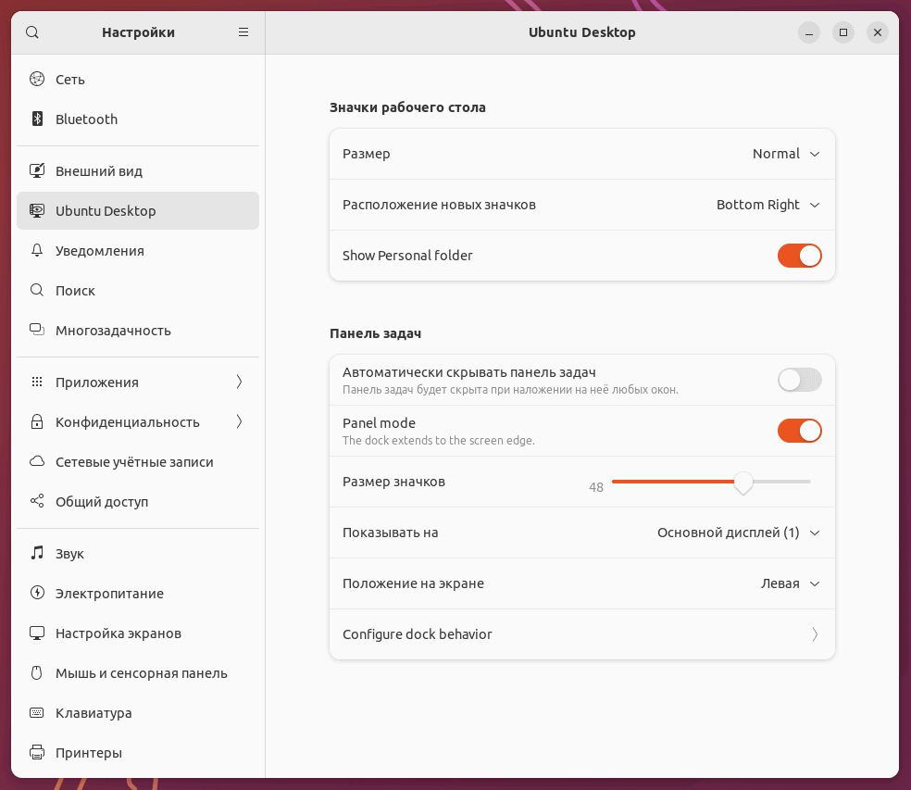This screenshot has width=911, height=790.
Task: Open Configure dock behavior
Action: (x=581, y=634)
